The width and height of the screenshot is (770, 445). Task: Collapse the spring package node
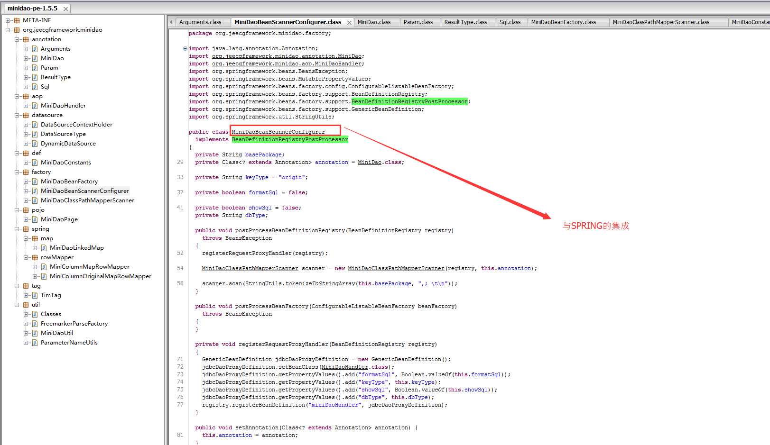pos(17,229)
